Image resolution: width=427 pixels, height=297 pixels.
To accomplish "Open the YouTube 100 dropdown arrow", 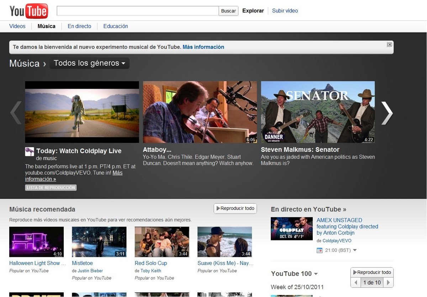I will coord(315,274).
